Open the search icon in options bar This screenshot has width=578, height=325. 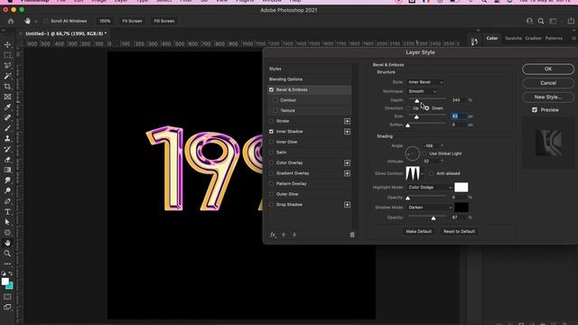click(541, 21)
